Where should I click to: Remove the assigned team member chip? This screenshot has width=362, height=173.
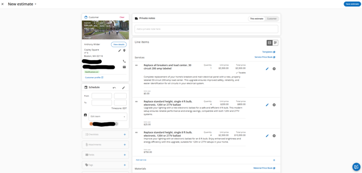click(117, 124)
